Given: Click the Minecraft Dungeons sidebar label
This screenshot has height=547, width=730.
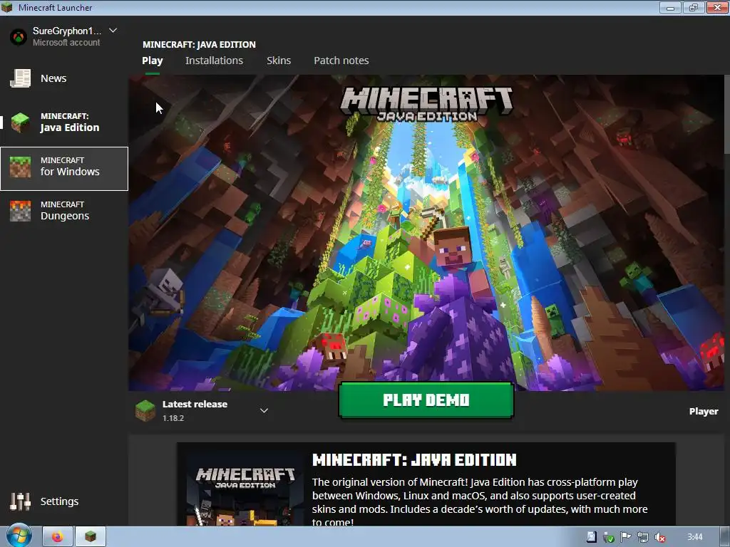Looking at the screenshot, I should click(x=65, y=211).
